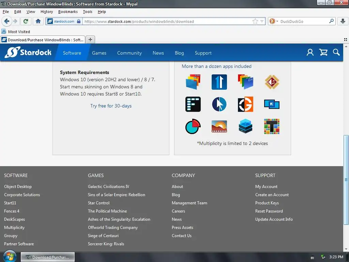This screenshot has height=262, width=349.
Task: Open Galactic Civilizations IV footer link
Action: click(x=108, y=187)
